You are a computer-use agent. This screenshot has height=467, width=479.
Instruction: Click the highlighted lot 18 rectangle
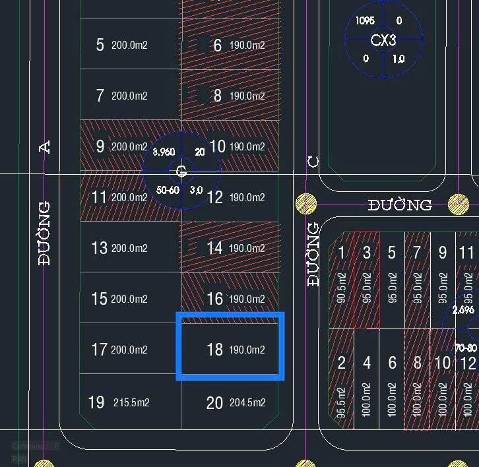click(x=230, y=347)
